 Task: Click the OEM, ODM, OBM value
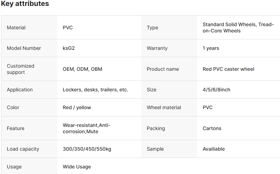[82, 69]
